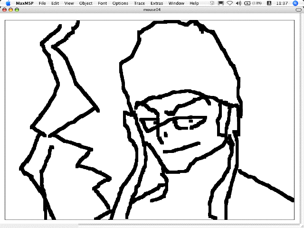
Task: Open the Font menu
Action: (103, 3)
